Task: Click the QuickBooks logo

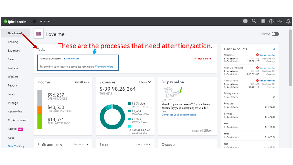Action: [x=15, y=21]
